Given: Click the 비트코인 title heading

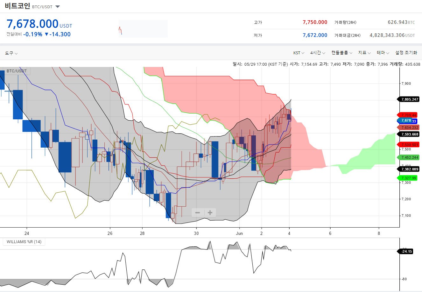Looking at the screenshot, I should pyautogui.click(x=18, y=6).
